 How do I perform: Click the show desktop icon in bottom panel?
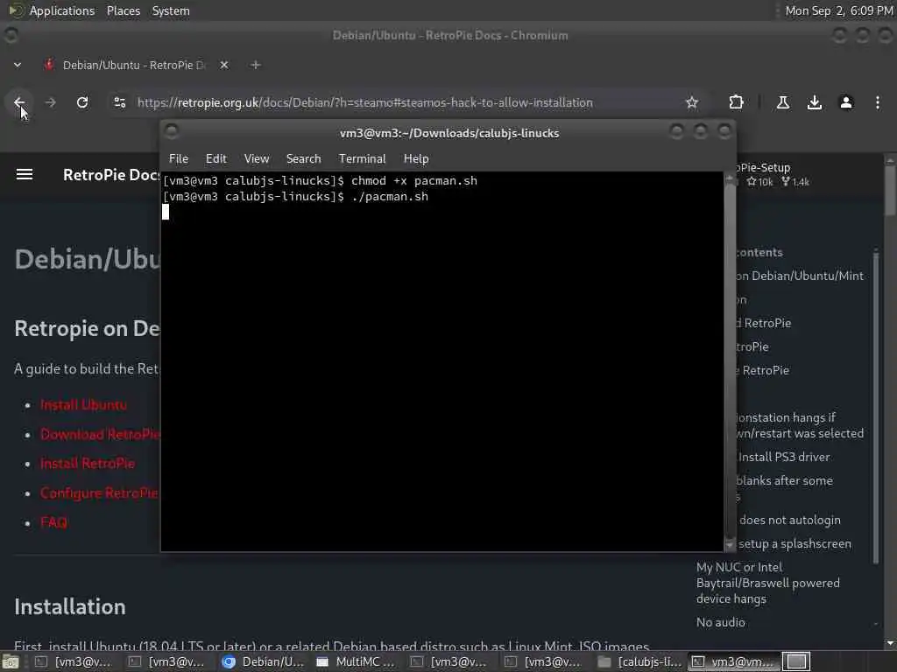coord(11,661)
